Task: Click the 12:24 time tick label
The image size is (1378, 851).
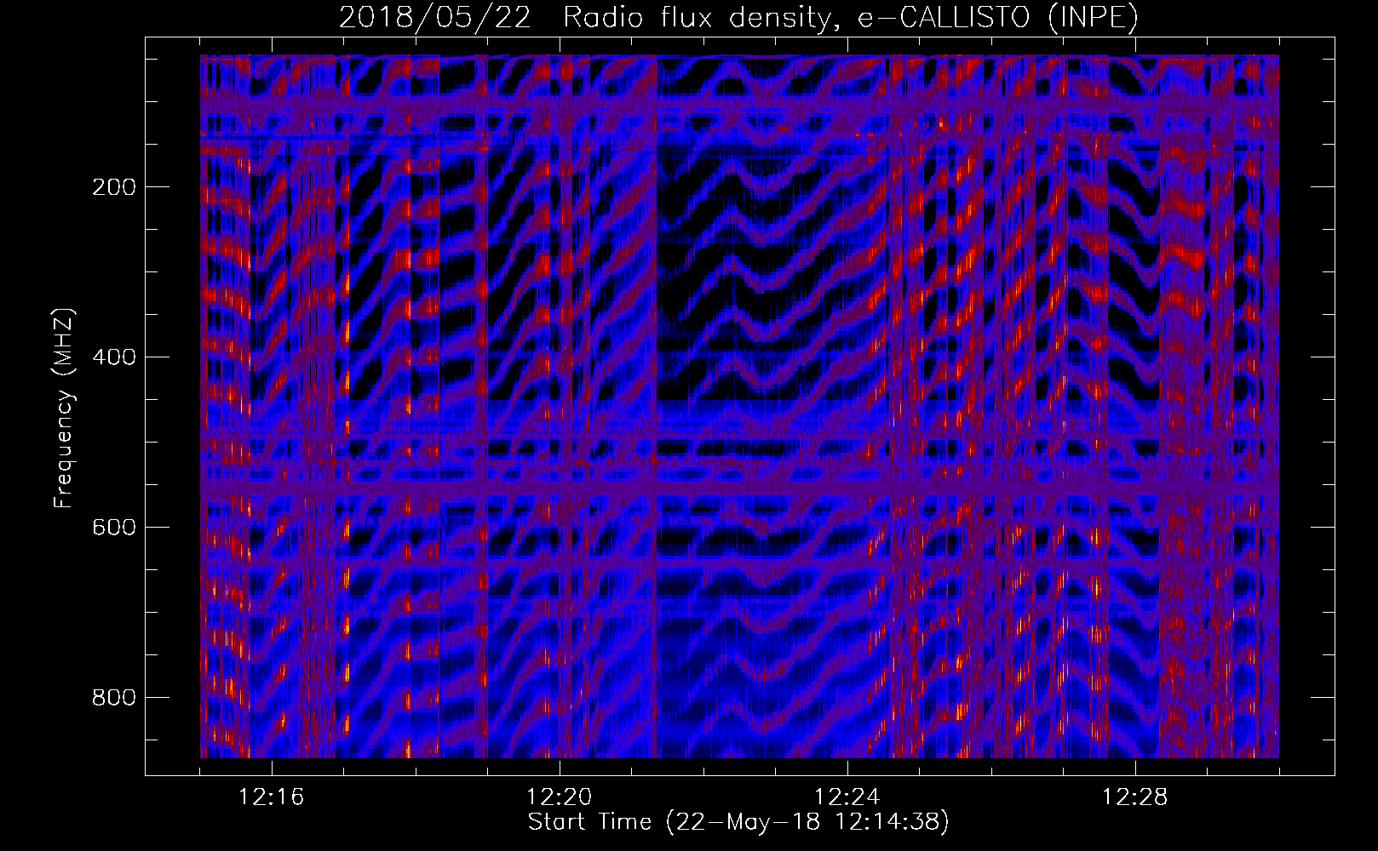Action: click(847, 797)
